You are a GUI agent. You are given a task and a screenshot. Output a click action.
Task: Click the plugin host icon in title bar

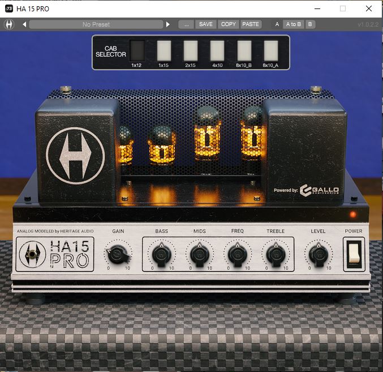9,8
